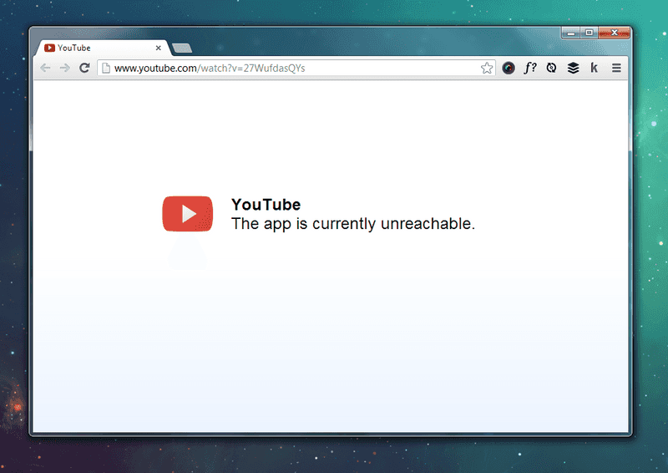Open the Chrome hamburger menu
The height and width of the screenshot is (473, 668).
(616, 68)
